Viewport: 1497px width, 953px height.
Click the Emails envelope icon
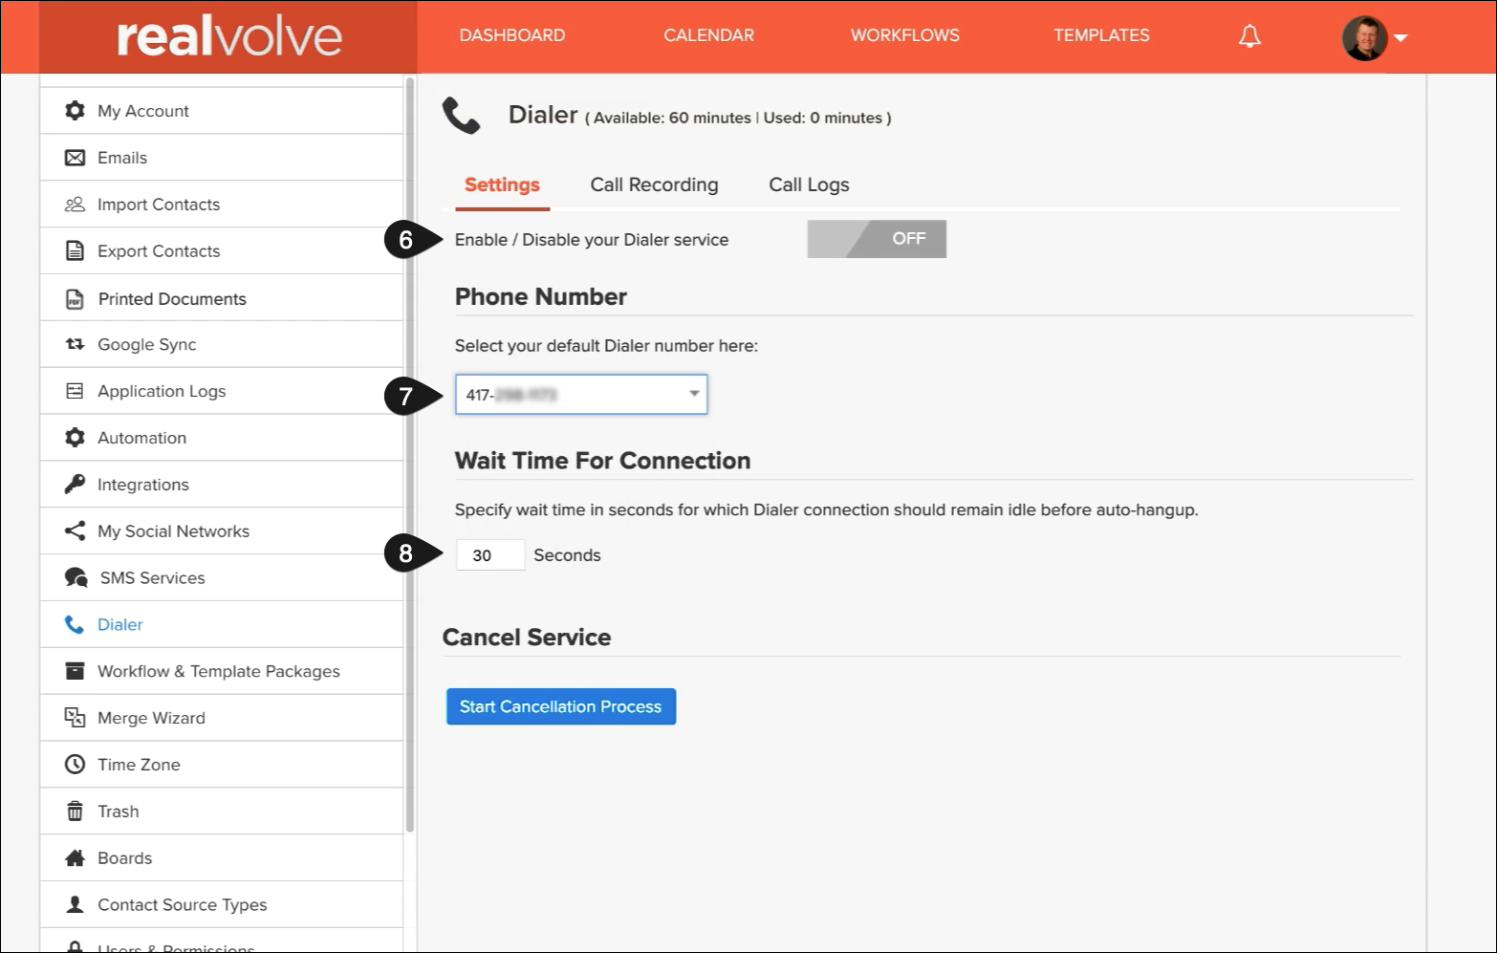pos(75,158)
